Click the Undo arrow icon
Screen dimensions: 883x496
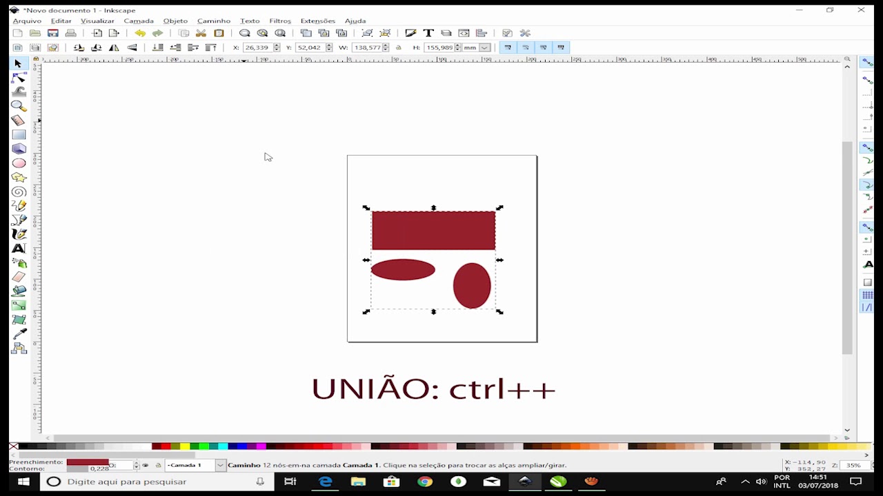[140, 33]
